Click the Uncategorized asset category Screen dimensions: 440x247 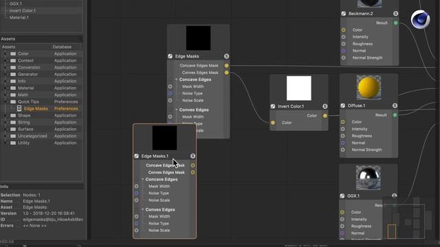32,136
